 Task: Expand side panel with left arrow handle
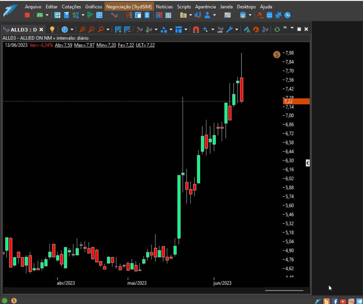tap(307, 163)
